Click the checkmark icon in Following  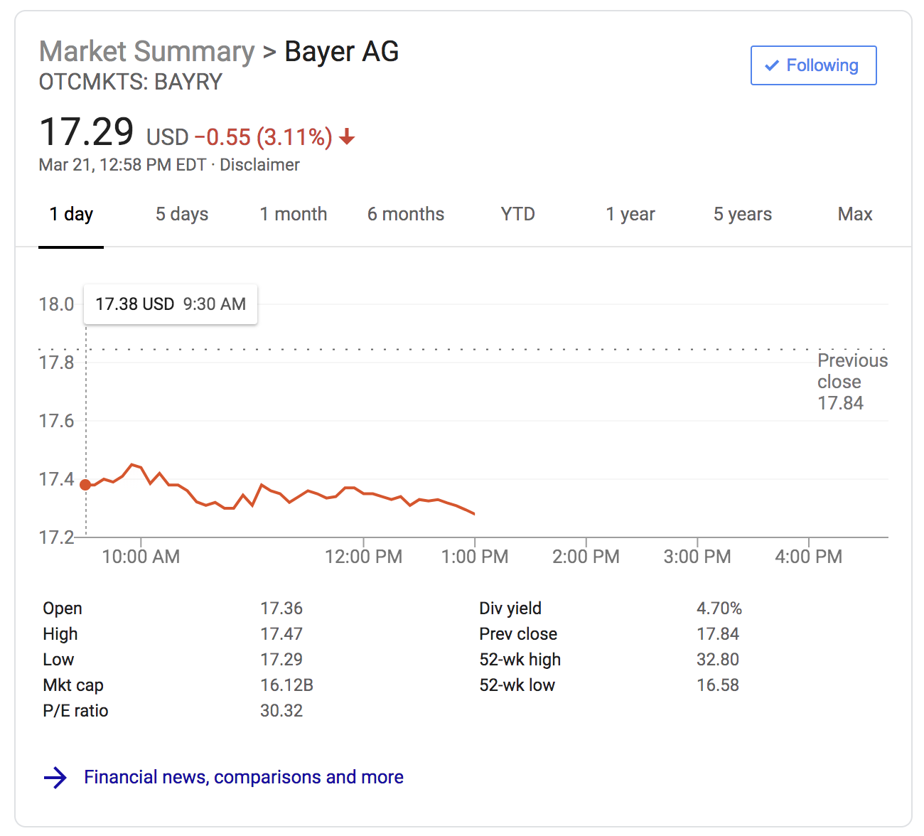tap(771, 66)
